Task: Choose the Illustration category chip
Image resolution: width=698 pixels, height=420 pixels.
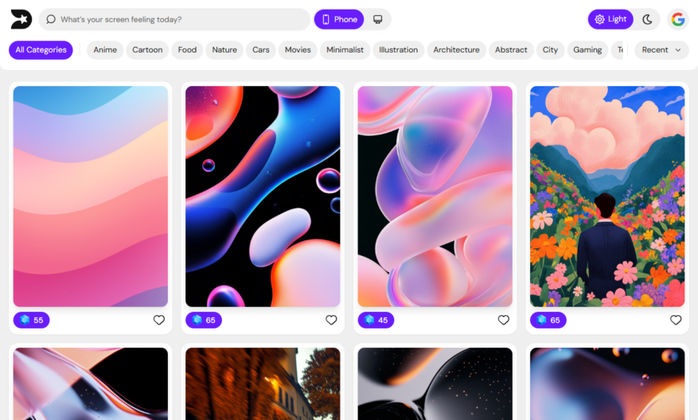Action: coord(399,50)
